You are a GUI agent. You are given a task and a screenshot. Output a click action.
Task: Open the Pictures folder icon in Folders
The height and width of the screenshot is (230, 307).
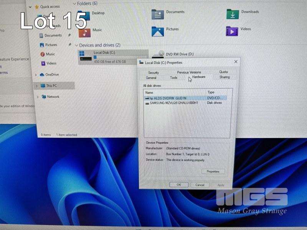[x=158, y=31]
